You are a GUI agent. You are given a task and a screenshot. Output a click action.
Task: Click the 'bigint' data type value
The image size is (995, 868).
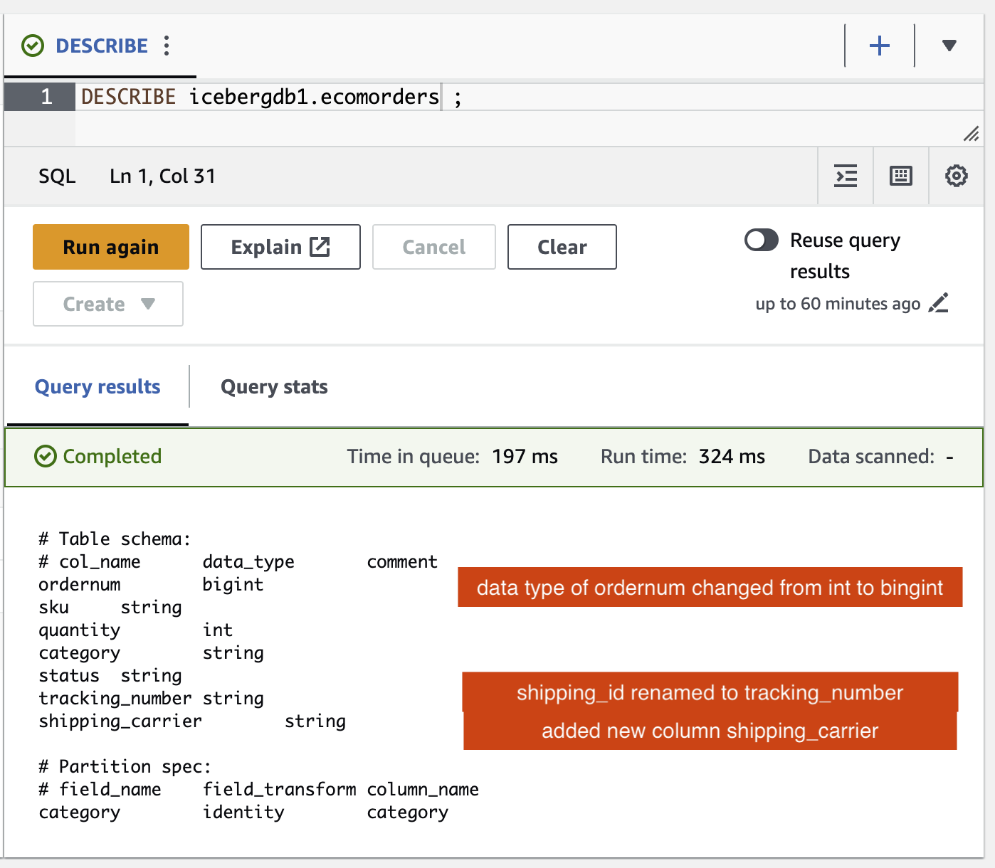click(233, 585)
